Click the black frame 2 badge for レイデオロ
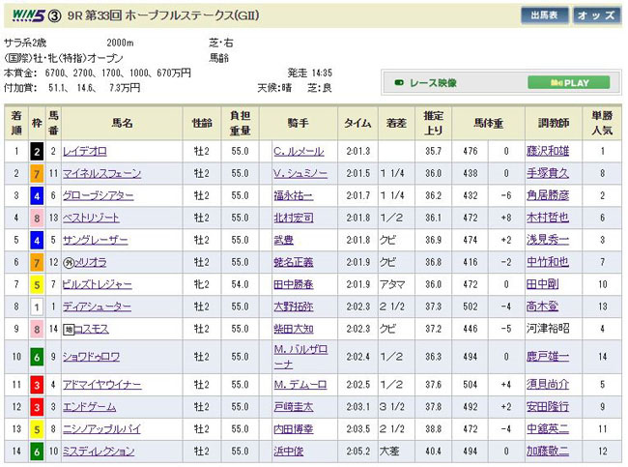628x467 pixels. (35, 152)
